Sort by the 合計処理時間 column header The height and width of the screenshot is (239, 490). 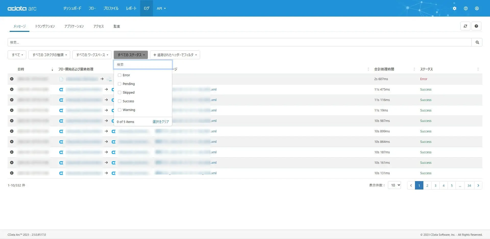[x=384, y=69]
